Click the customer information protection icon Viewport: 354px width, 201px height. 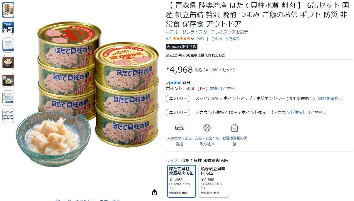point(234,128)
